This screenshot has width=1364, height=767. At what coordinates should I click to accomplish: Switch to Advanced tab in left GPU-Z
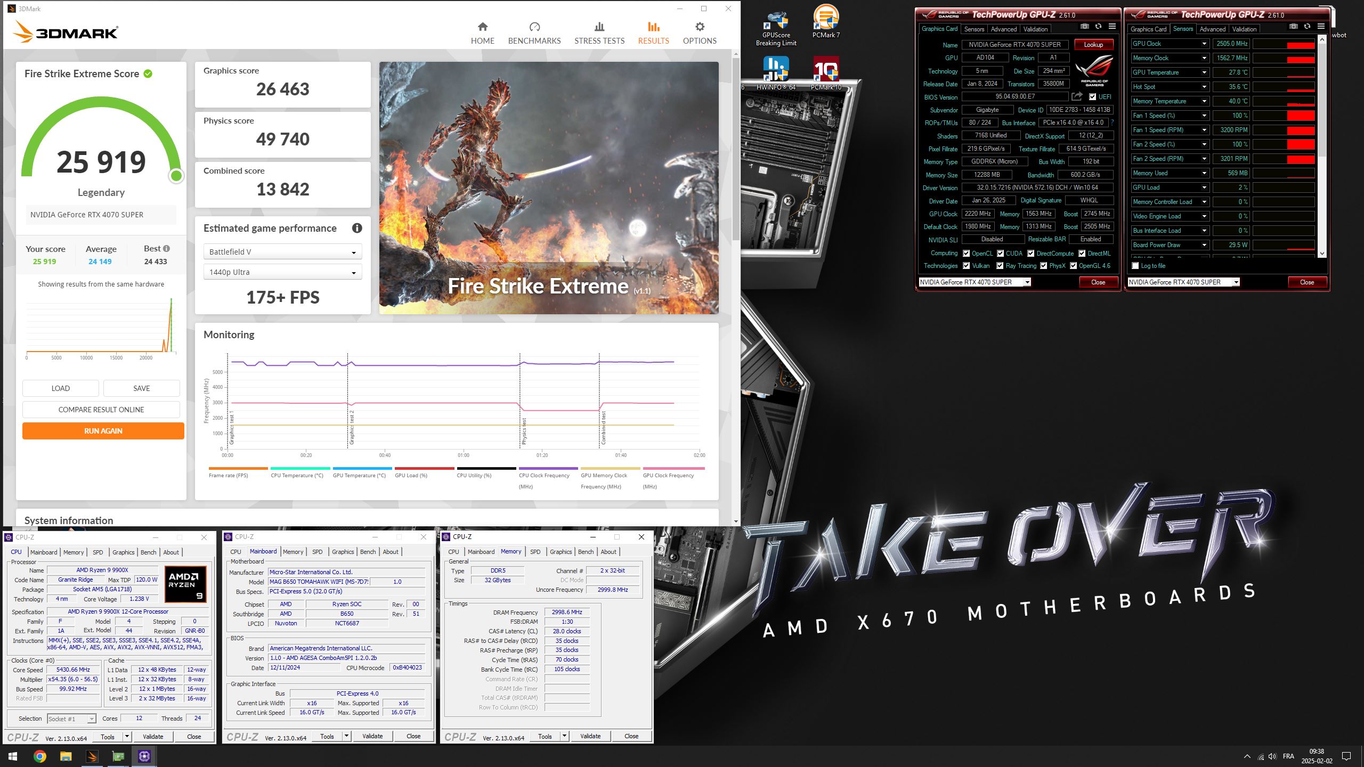(1004, 29)
